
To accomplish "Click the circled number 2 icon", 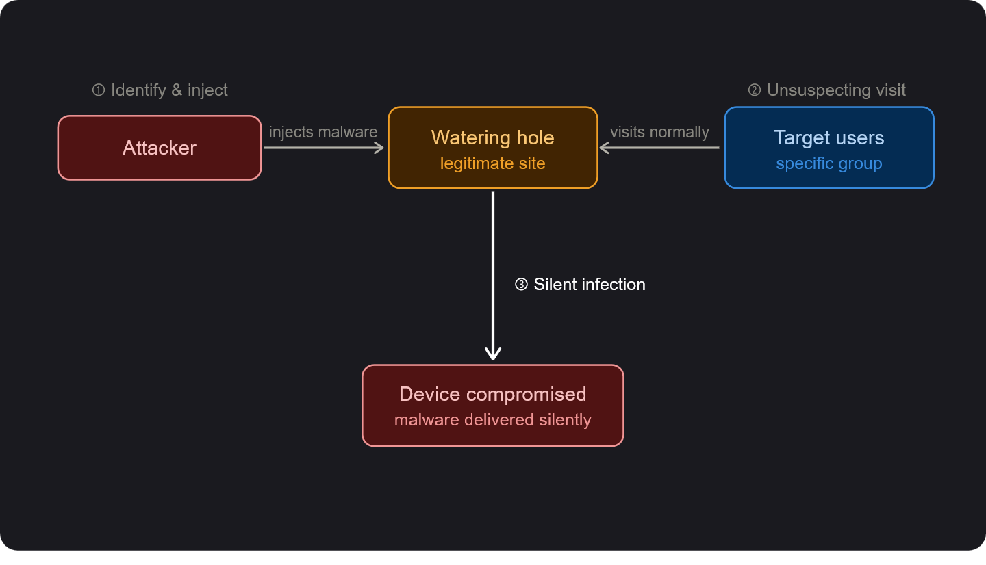I will (755, 90).
